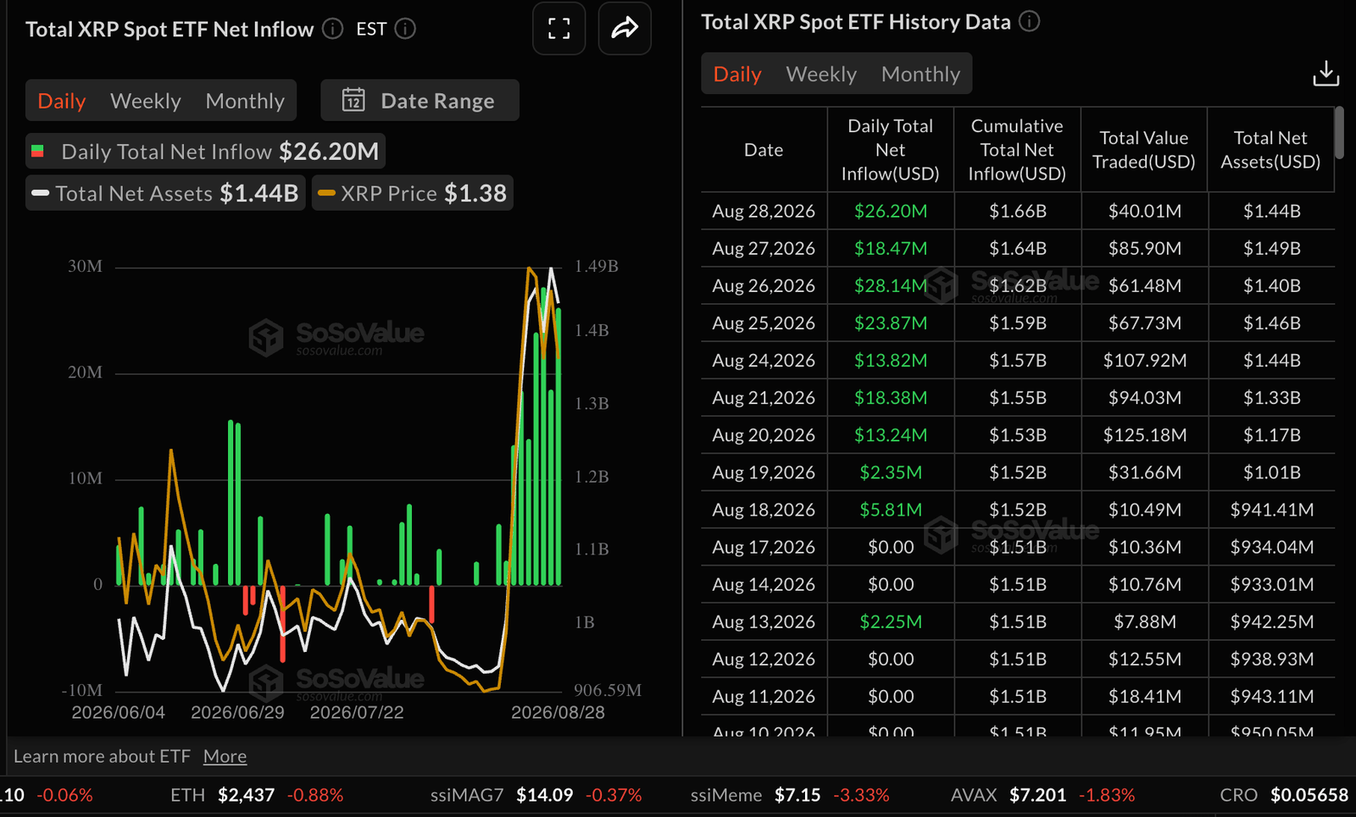Viewport: 1356px width, 817px height.
Task: Click the Aug 27,2026 date cell
Action: coord(764,248)
